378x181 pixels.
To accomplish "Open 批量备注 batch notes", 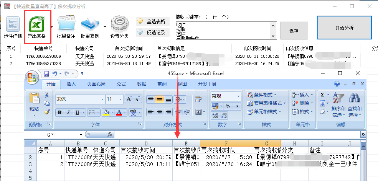I will 66,28.
